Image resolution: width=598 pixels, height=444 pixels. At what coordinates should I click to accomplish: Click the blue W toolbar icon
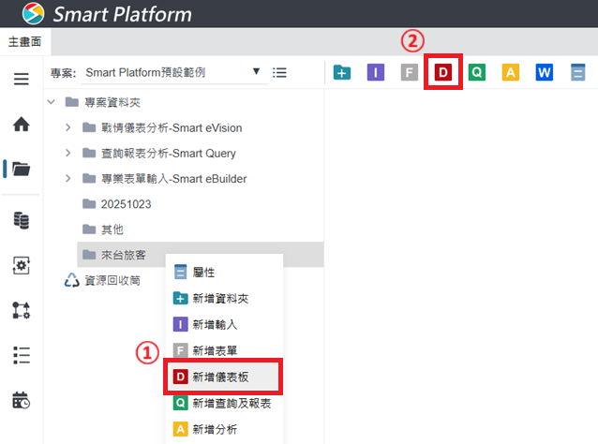(x=545, y=73)
